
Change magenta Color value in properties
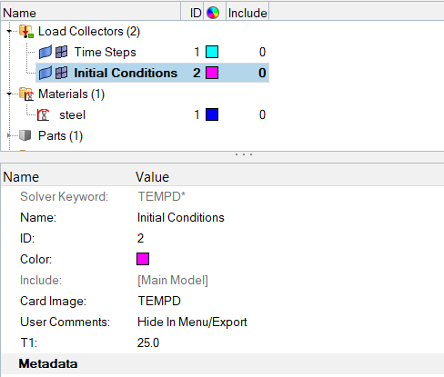(143, 259)
